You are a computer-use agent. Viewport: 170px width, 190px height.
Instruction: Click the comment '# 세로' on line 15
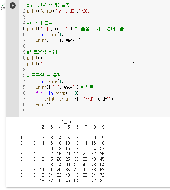click(87, 87)
